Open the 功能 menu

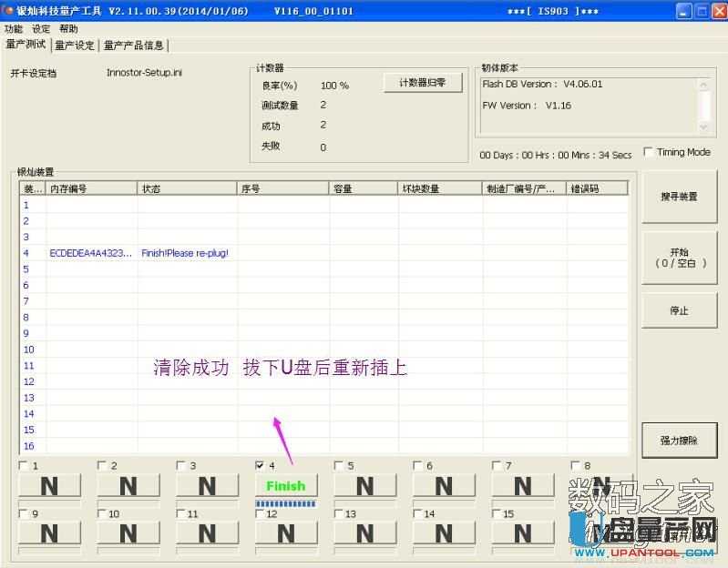click(14, 28)
